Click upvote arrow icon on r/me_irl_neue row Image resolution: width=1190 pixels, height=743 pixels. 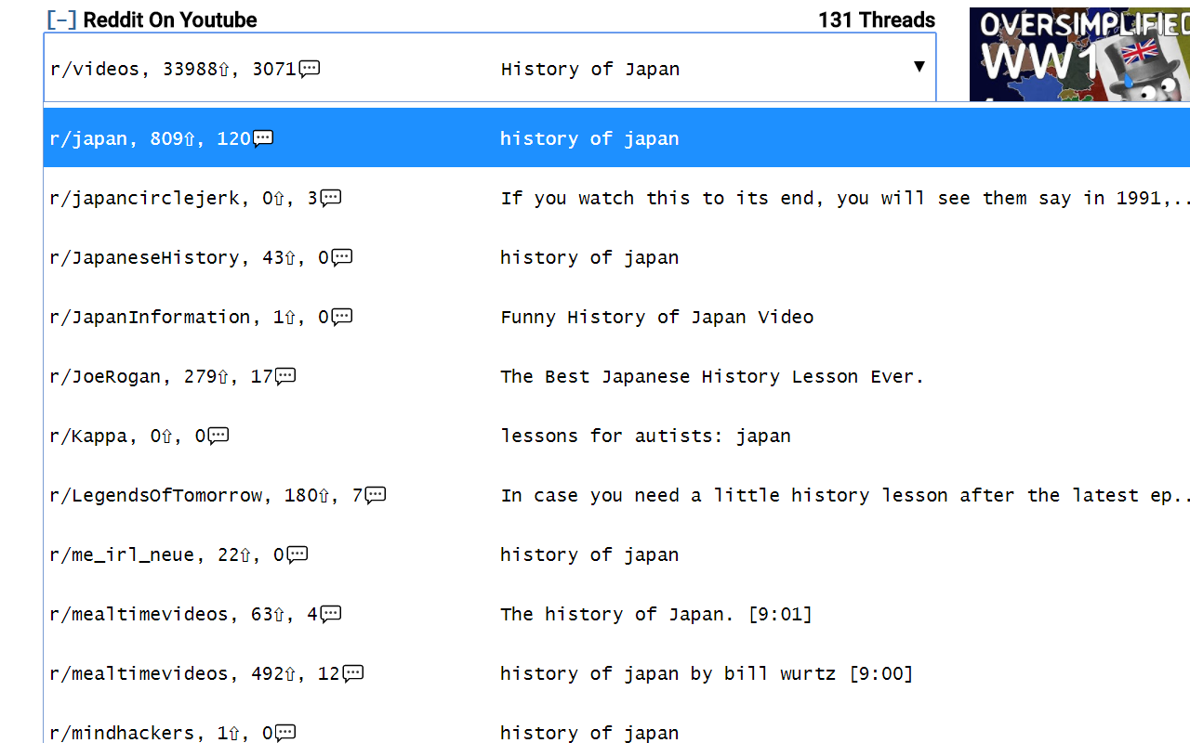click(245, 554)
